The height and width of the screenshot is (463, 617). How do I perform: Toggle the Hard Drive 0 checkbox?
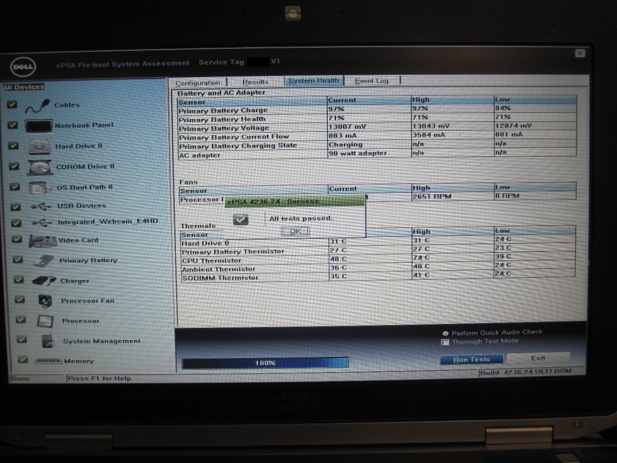13,146
